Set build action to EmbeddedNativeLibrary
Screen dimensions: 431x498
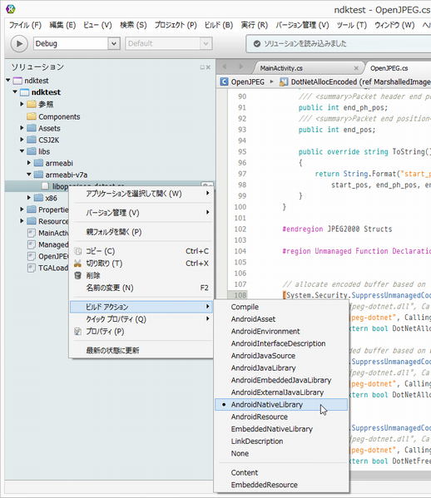tap(281, 429)
